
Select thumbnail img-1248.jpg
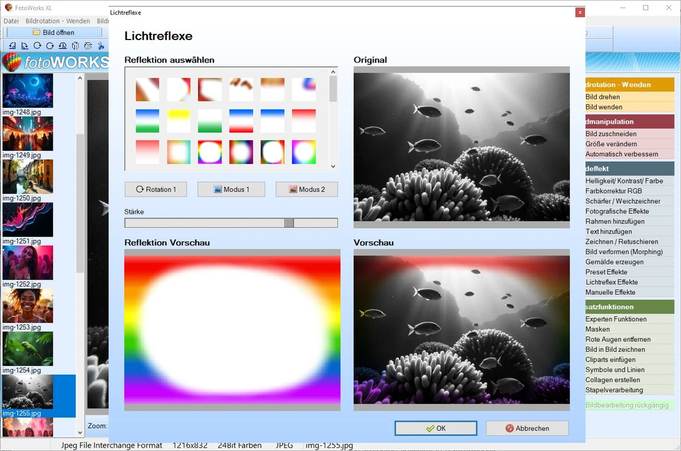[27, 91]
